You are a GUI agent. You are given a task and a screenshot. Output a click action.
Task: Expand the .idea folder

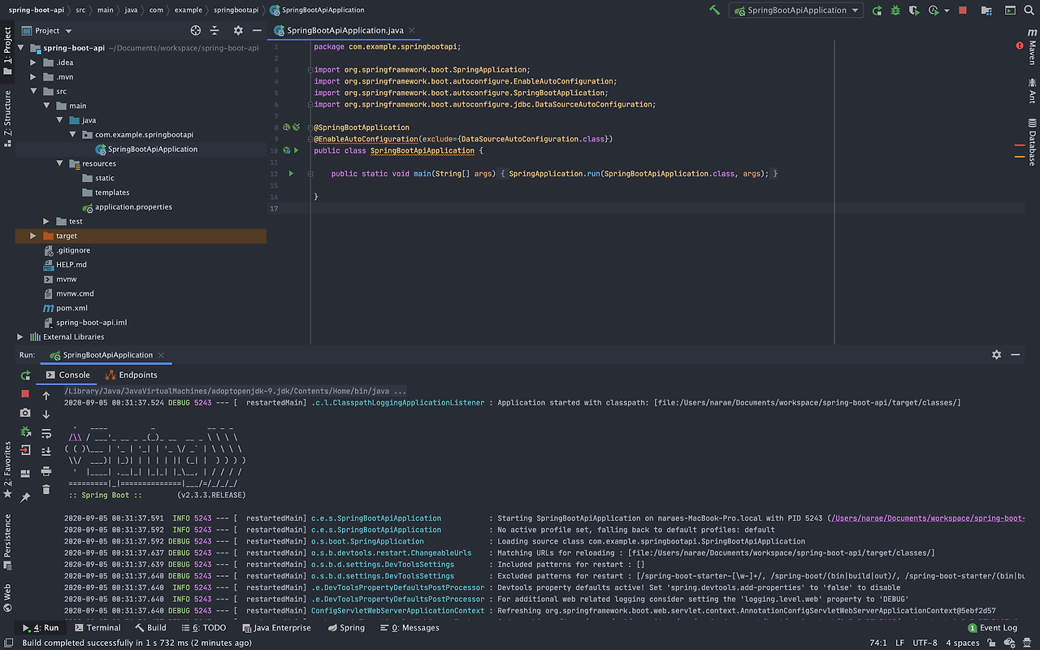pos(33,63)
